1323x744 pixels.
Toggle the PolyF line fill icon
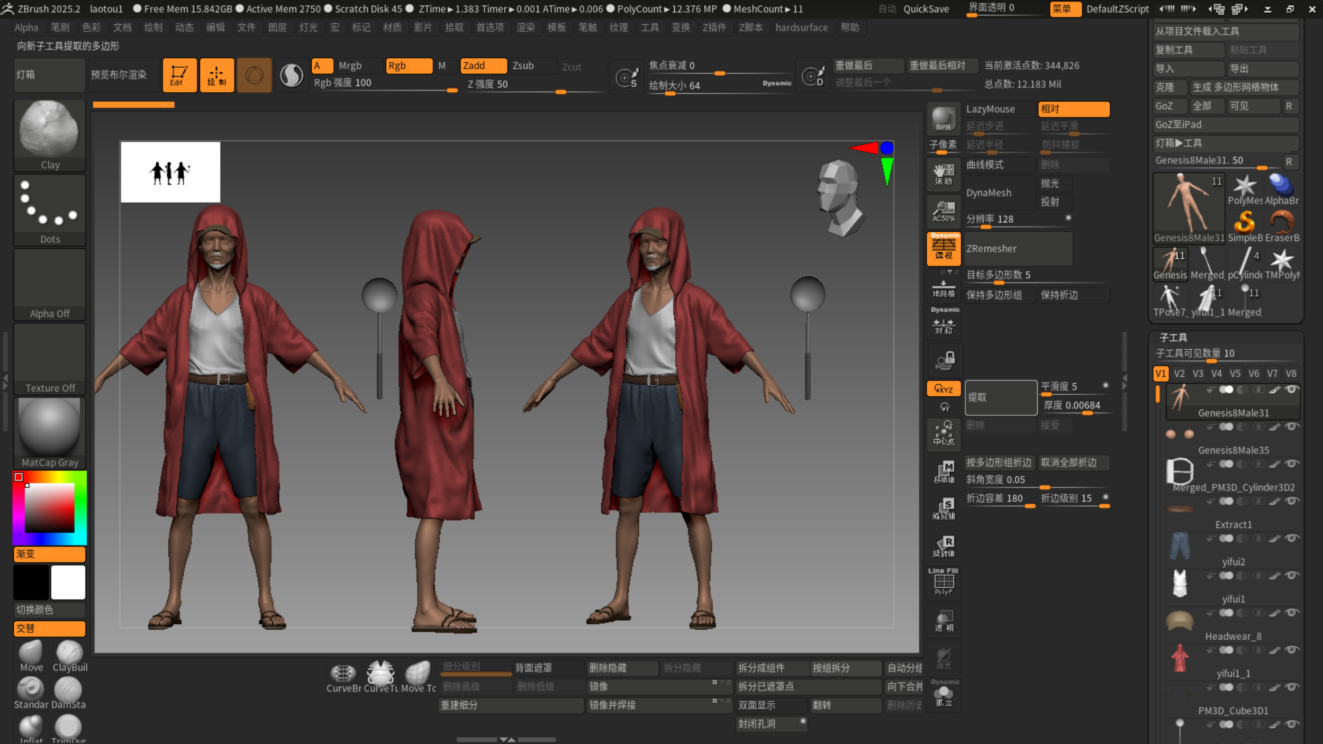(944, 583)
